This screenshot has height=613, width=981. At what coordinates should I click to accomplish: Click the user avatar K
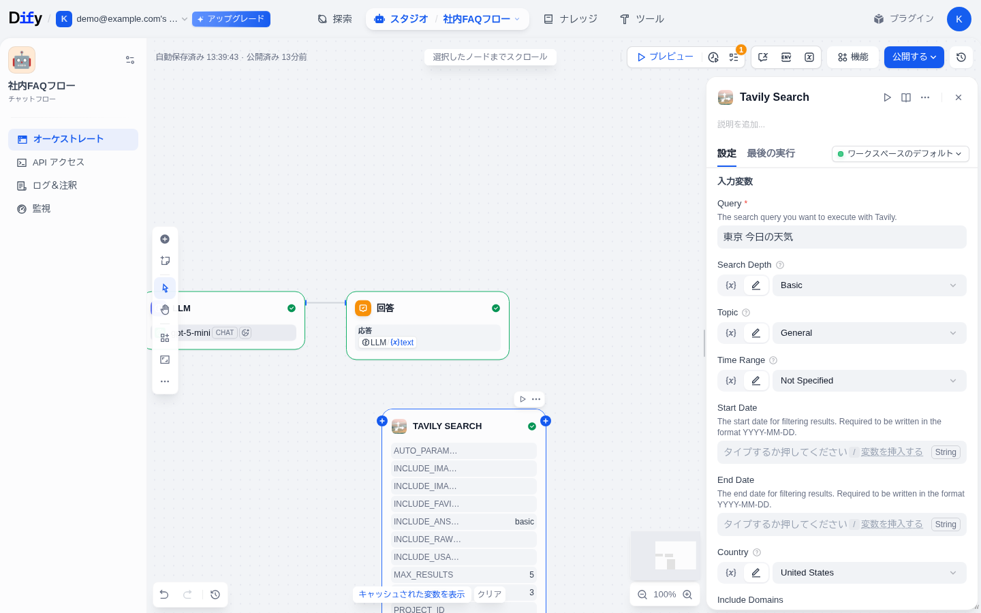pos(959,19)
